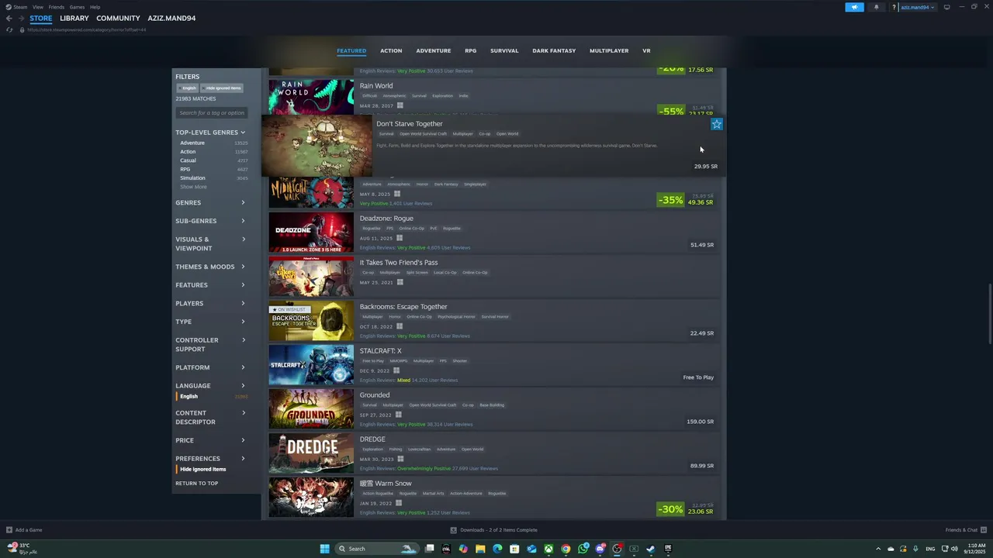Open the Warm Snow thumbnail

click(311, 498)
